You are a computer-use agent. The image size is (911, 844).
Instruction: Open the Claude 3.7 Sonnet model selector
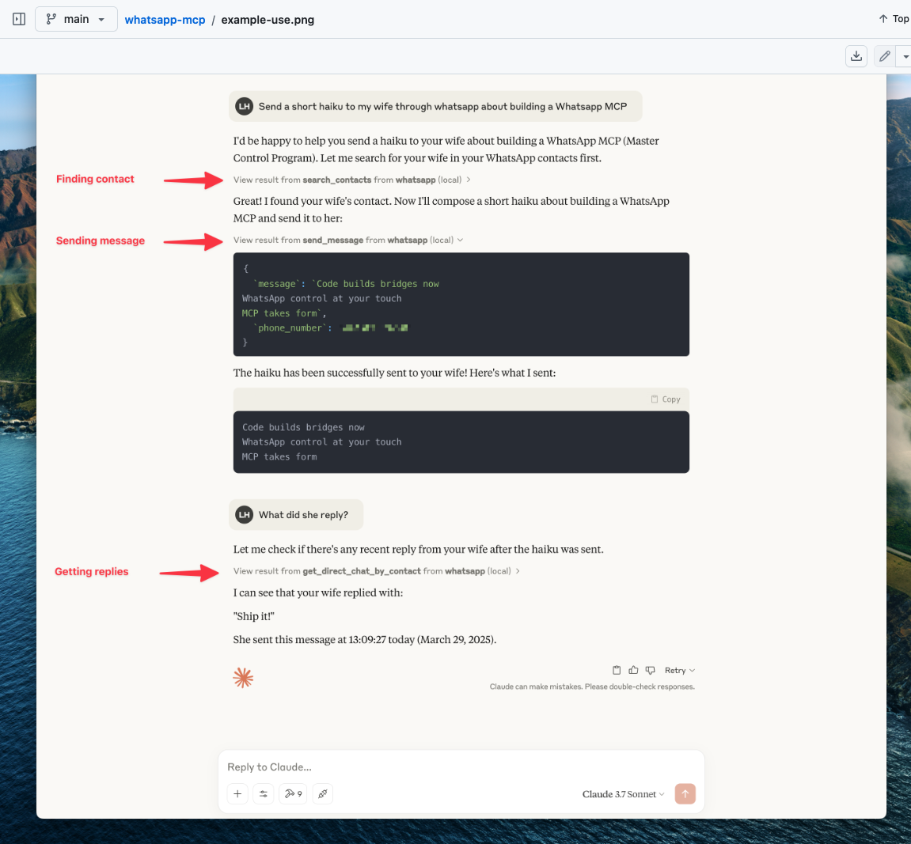pos(624,794)
